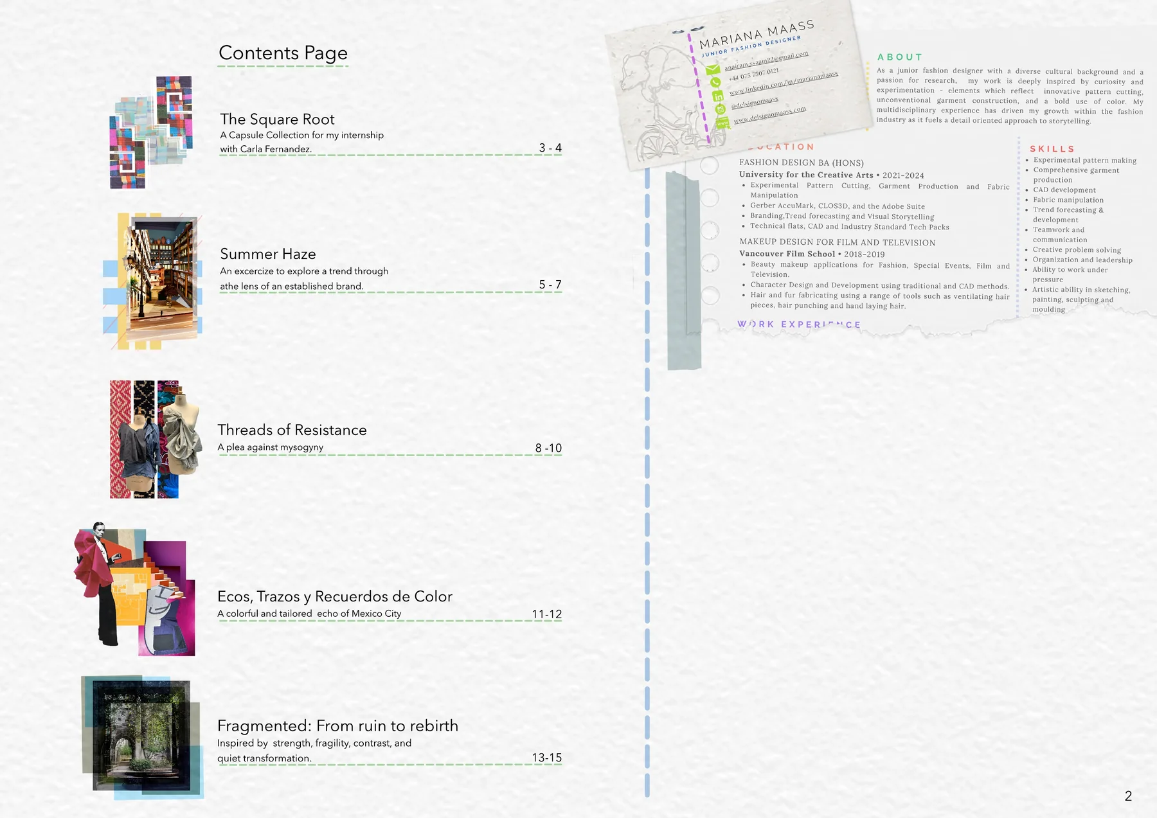Click the Threads of Resistance title
The width and height of the screenshot is (1157, 818).
292,430
